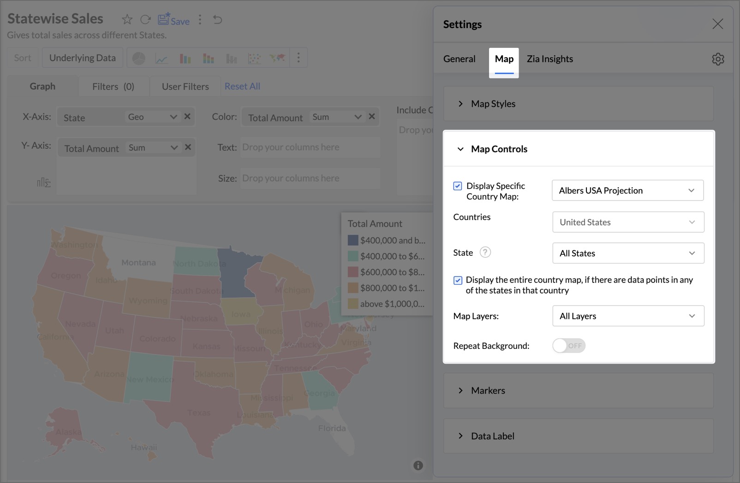Select the geo map chart icon

coord(277,58)
